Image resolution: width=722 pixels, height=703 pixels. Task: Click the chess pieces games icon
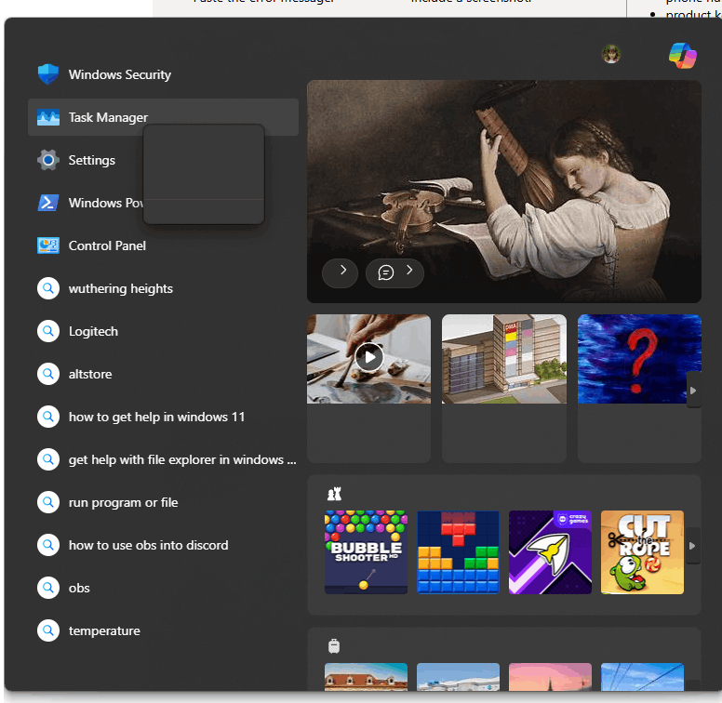(334, 494)
